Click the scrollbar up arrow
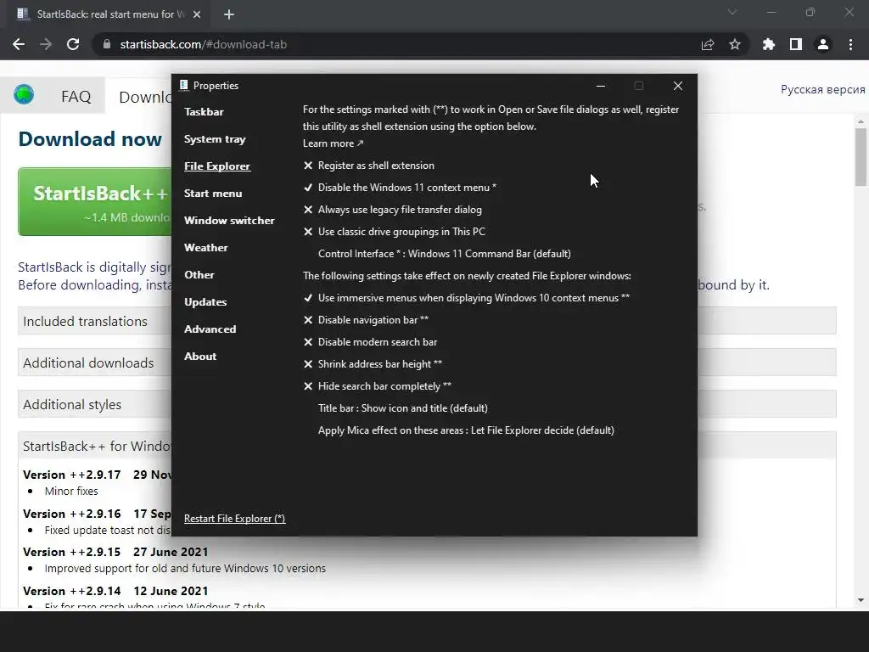The height and width of the screenshot is (652, 869). coord(861,121)
